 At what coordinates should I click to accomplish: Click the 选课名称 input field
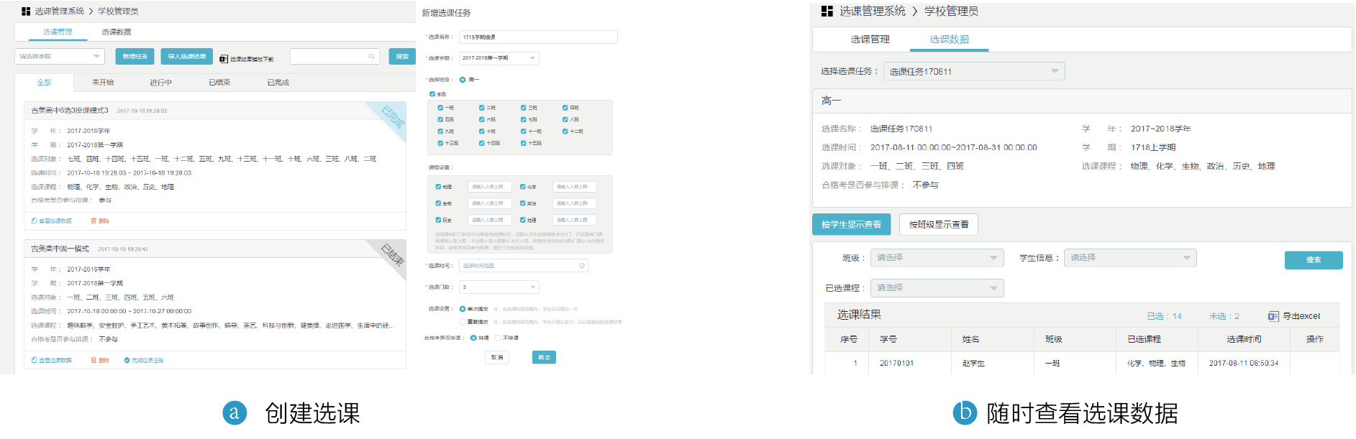point(538,37)
